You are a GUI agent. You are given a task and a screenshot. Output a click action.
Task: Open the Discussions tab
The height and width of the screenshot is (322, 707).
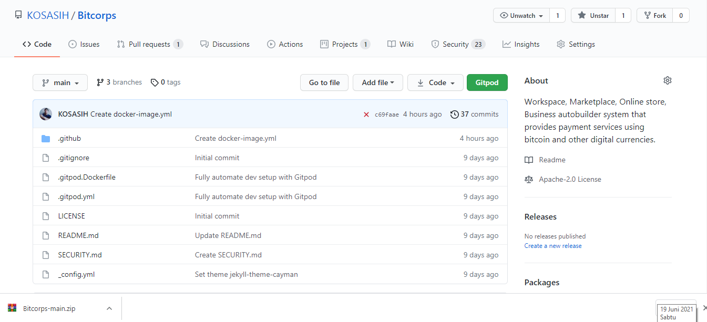pyautogui.click(x=225, y=44)
